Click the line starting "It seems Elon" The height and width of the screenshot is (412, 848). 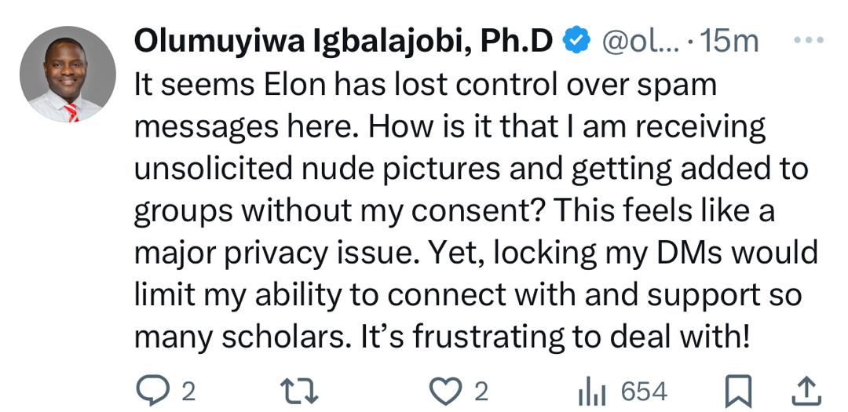tap(425, 86)
